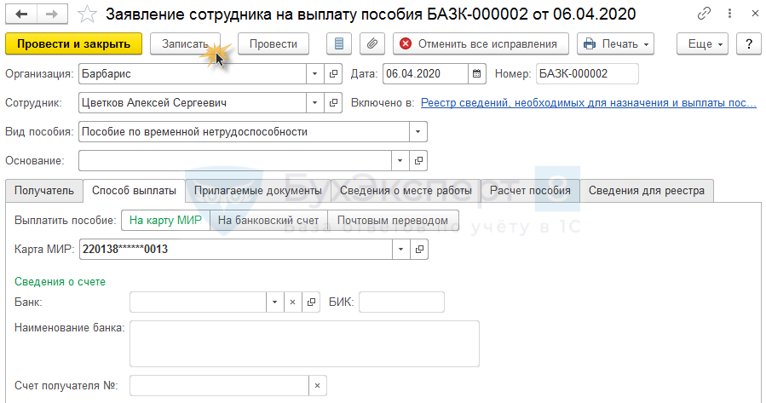The image size is (766, 403).
Task: Open the Организация record via open icon
Action: (x=334, y=74)
